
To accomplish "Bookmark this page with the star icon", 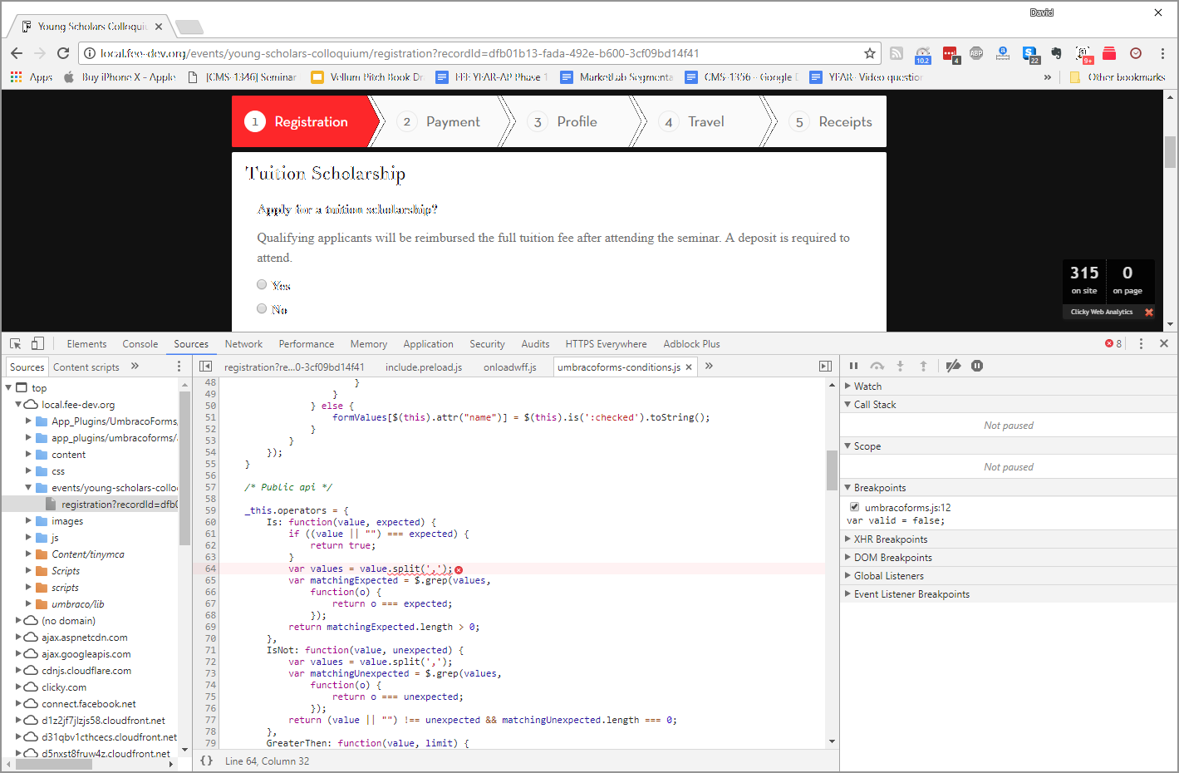I will point(870,53).
